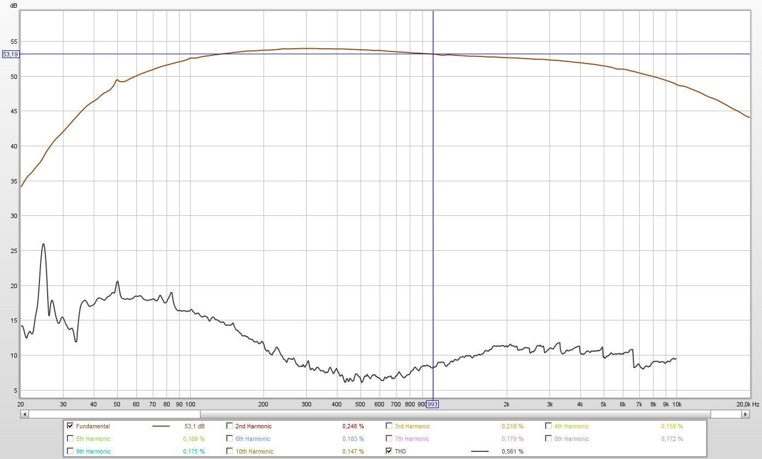Click the scrollbar left arrow button
This screenshot has width=762, height=459.
coord(24,414)
